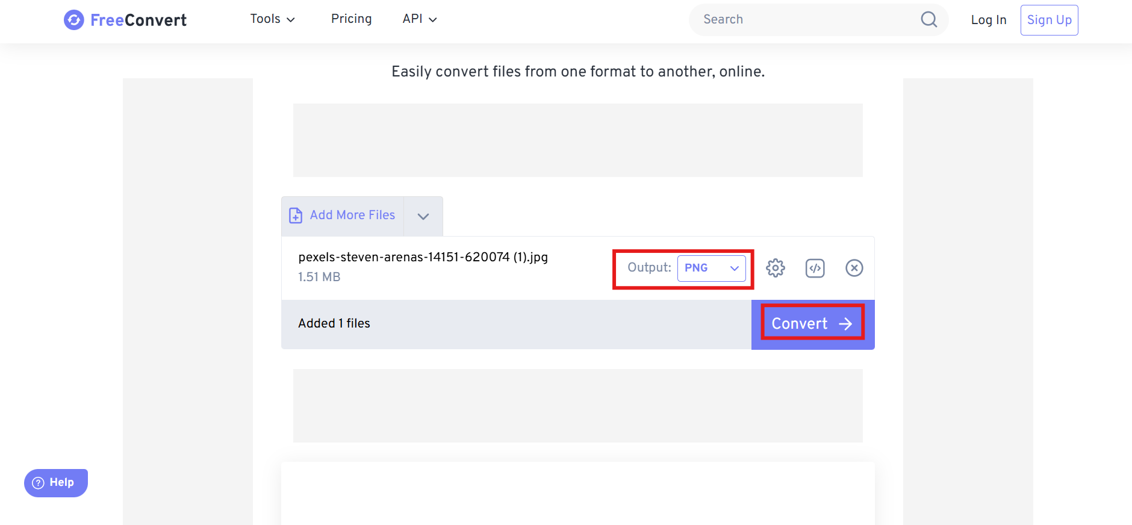Click the question mark Help icon
Viewport: 1132px width, 525px height.
(x=39, y=483)
